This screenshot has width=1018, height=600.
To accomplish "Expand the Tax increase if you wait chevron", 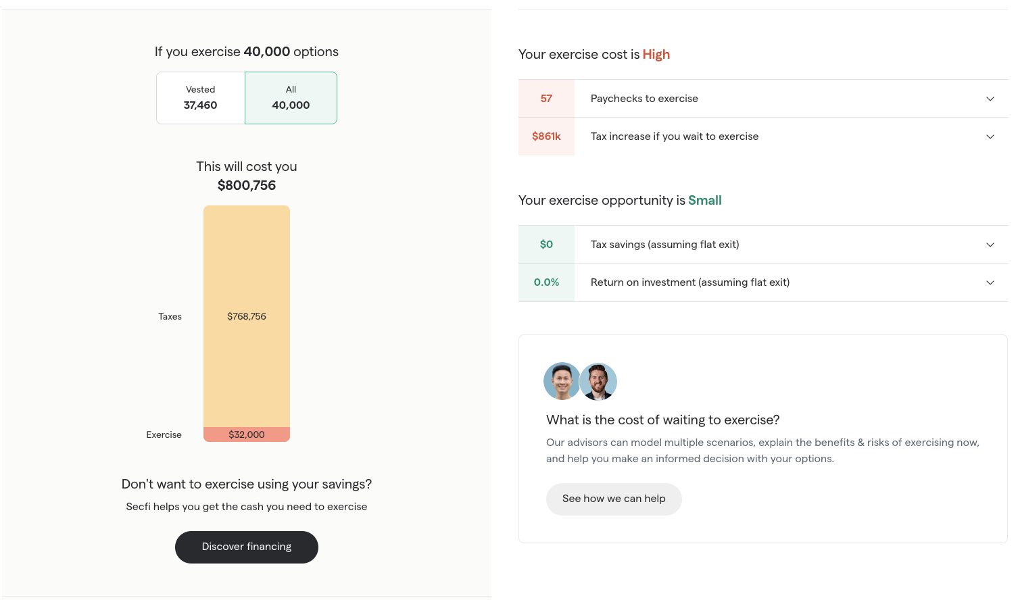I will point(990,136).
